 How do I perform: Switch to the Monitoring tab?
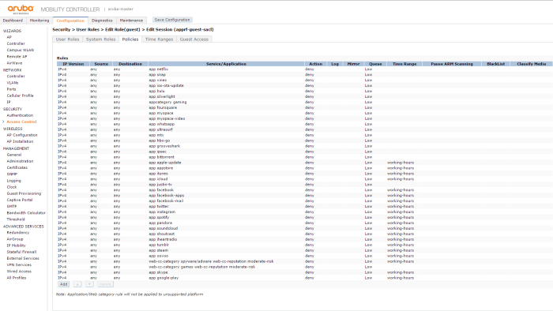pos(39,21)
